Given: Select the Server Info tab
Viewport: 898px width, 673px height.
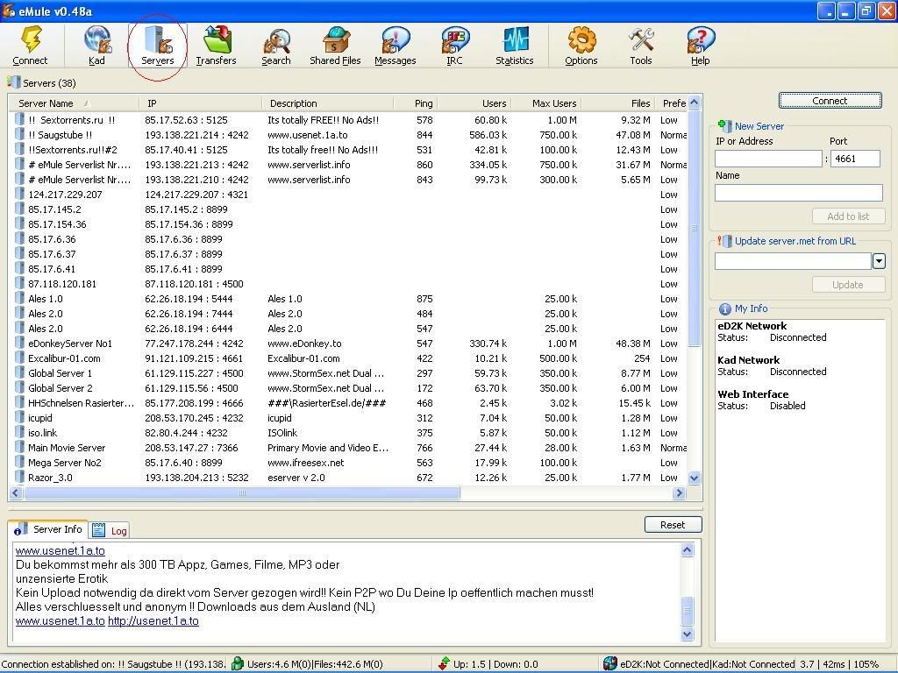Looking at the screenshot, I should (50, 529).
